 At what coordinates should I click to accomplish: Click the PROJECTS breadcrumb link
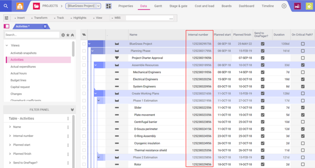click(x=50, y=6)
